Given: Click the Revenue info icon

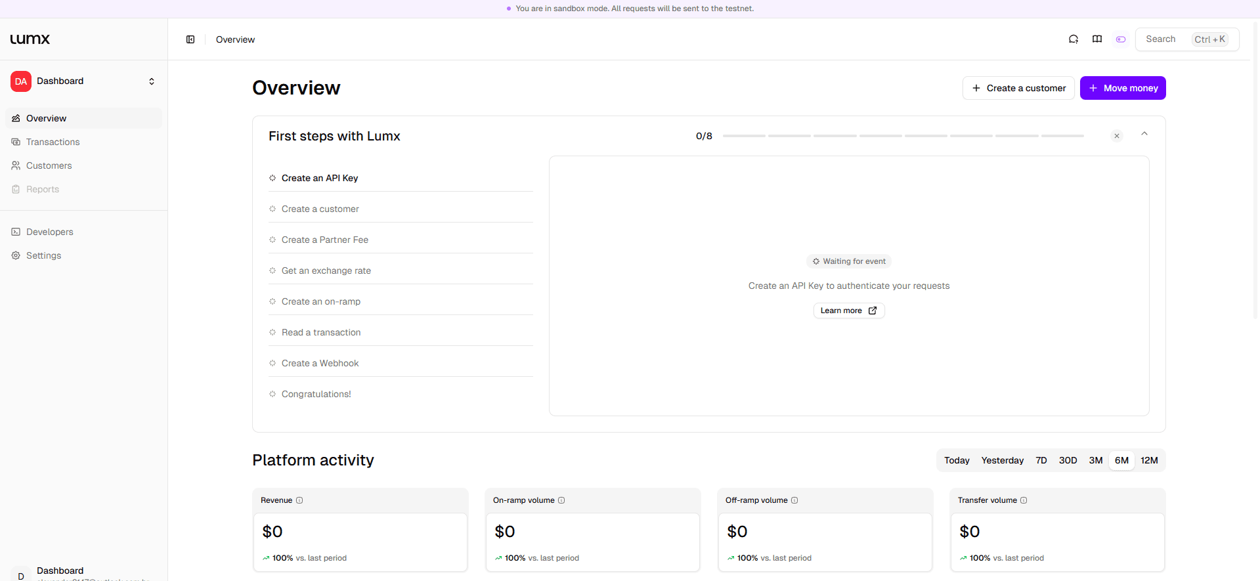Looking at the screenshot, I should [x=299, y=500].
